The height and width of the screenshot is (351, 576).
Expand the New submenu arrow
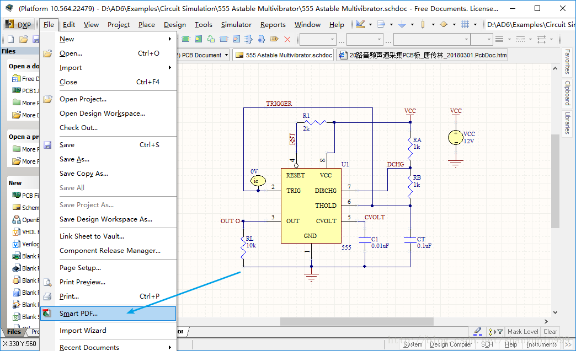(x=170, y=39)
